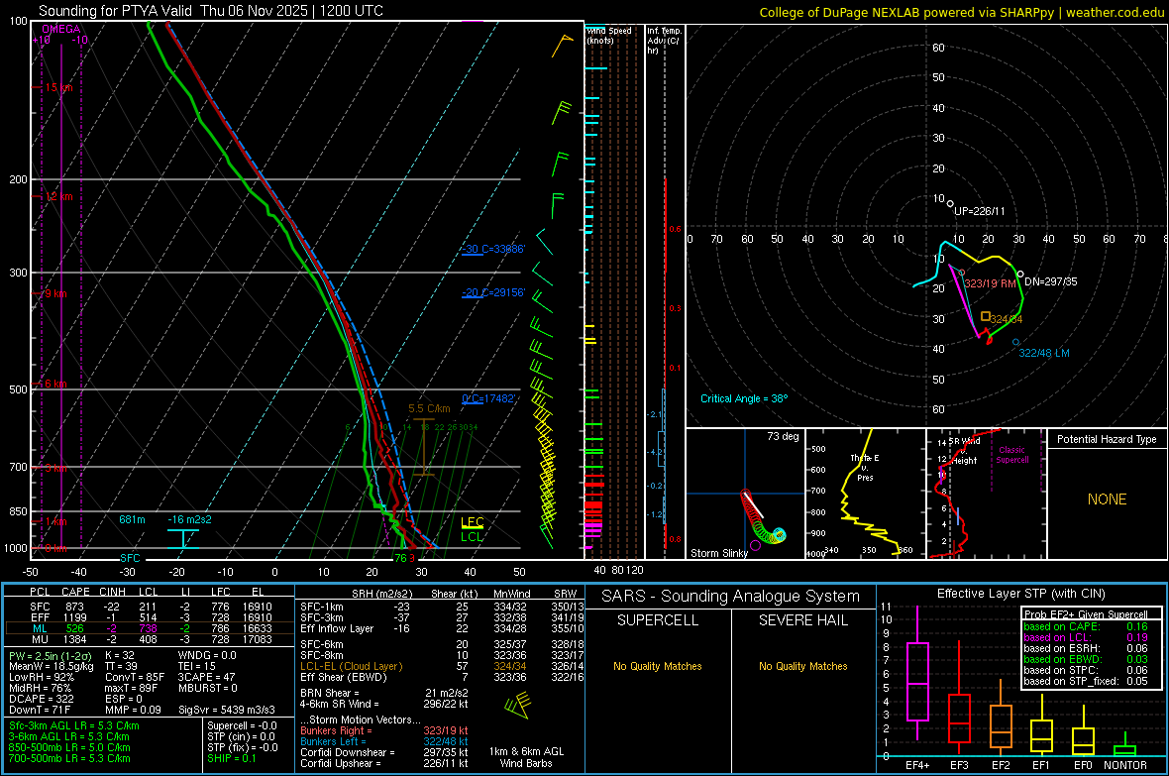Click the 'based on LCL: 0.19' probability line
1169x776 pixels.
coord(1086,637)
